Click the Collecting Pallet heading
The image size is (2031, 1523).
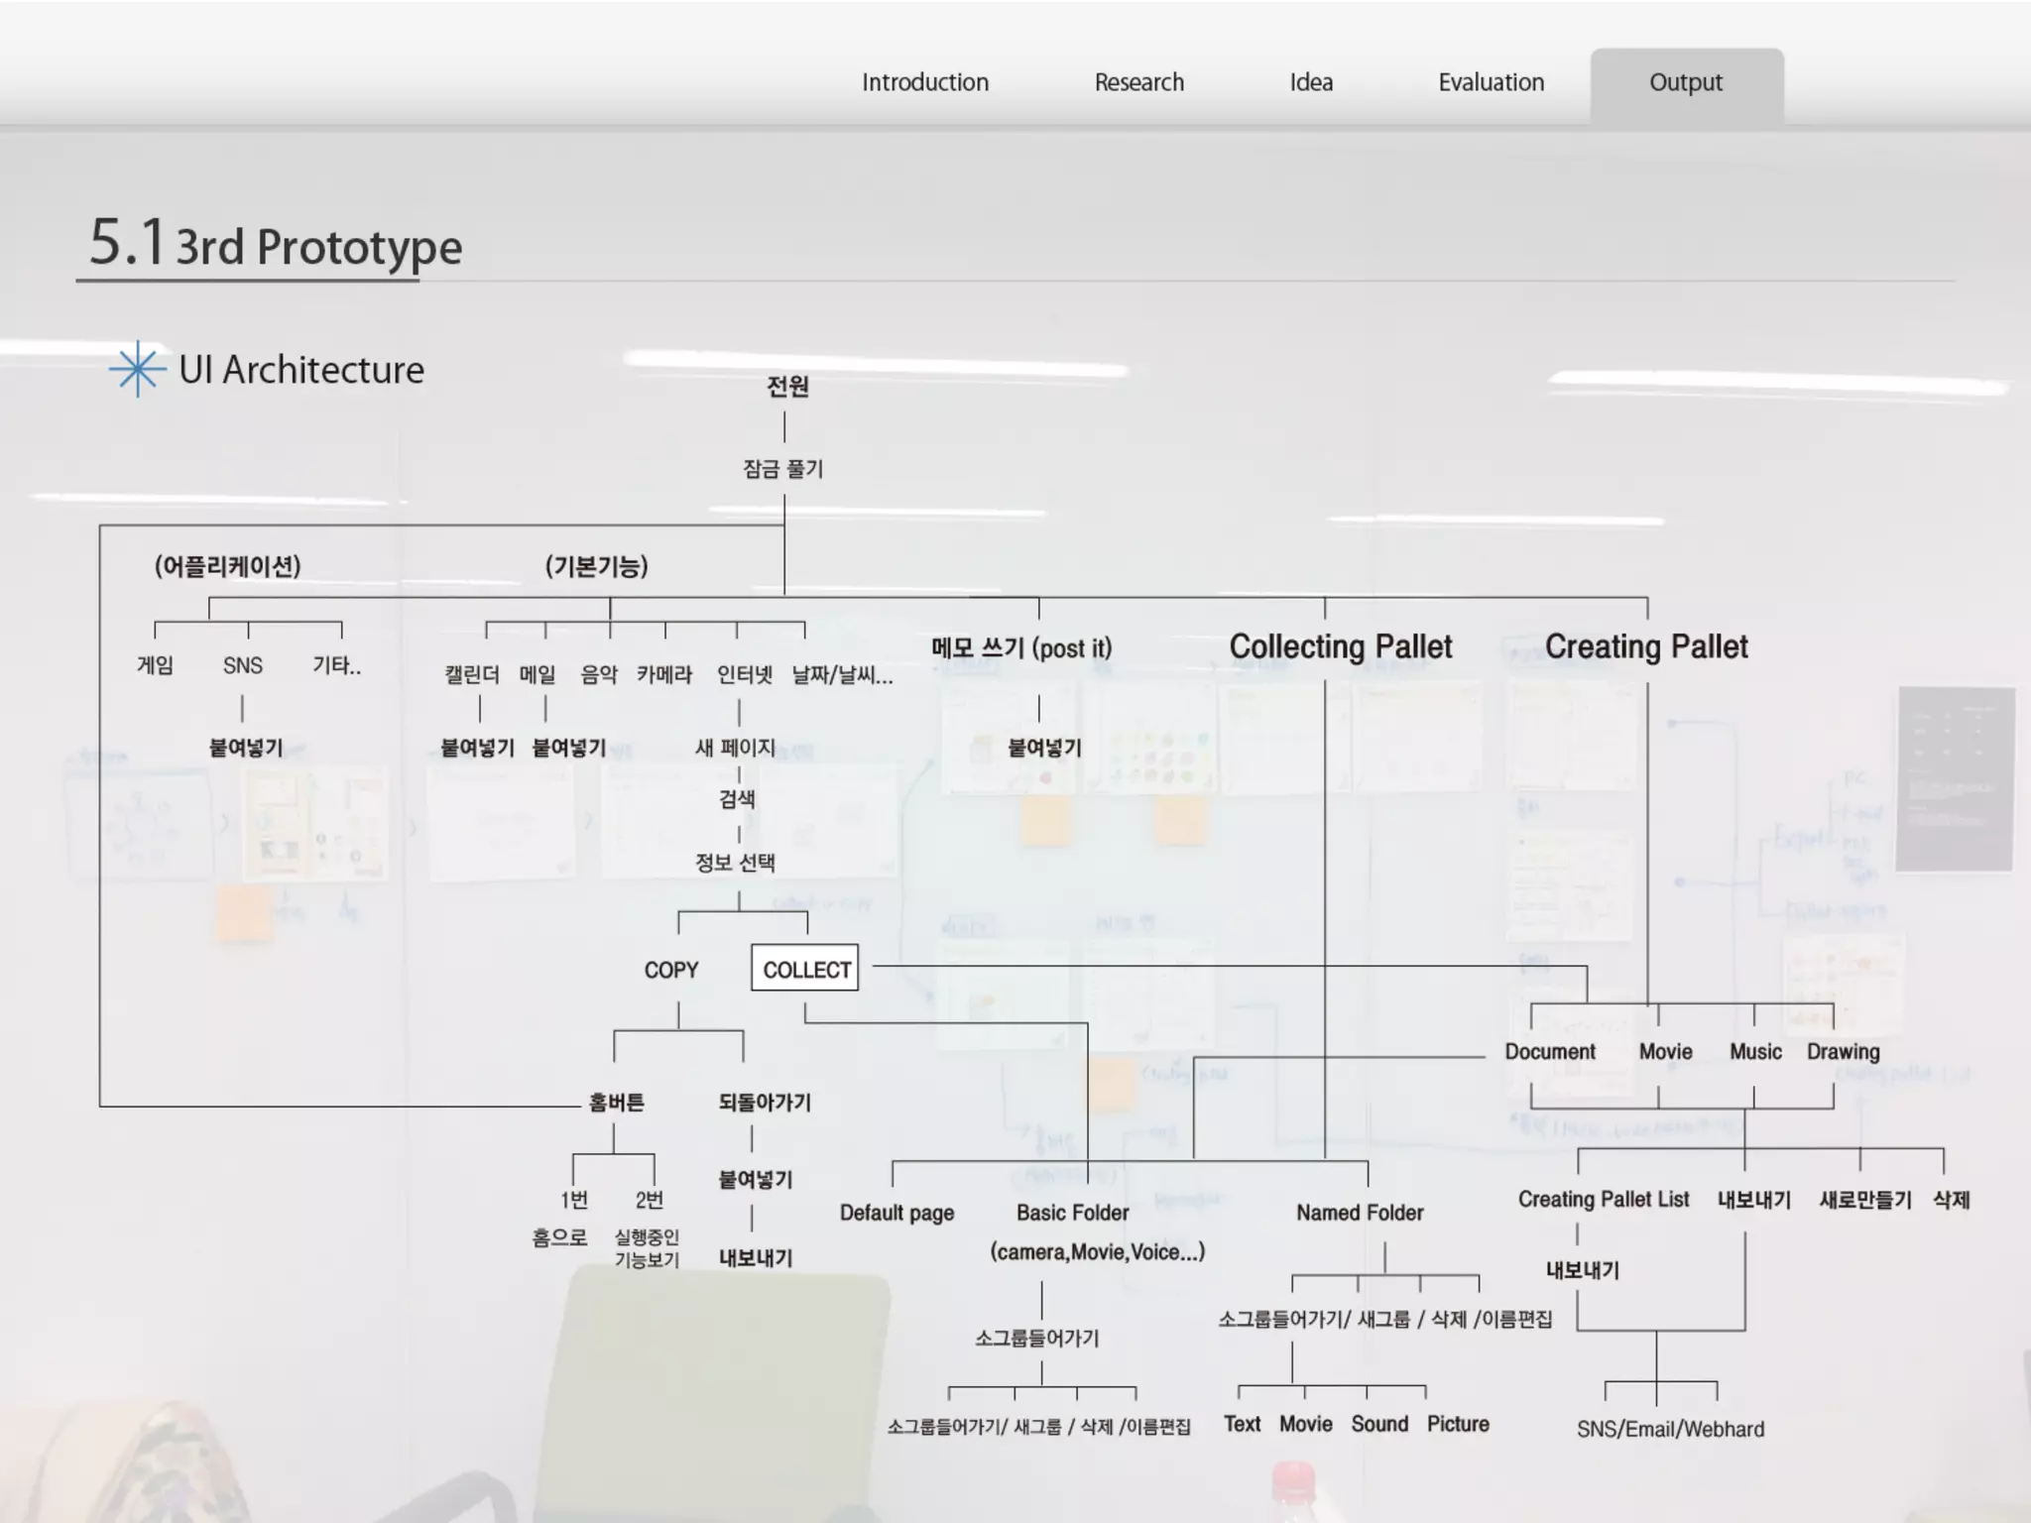tap(1340, 646)
